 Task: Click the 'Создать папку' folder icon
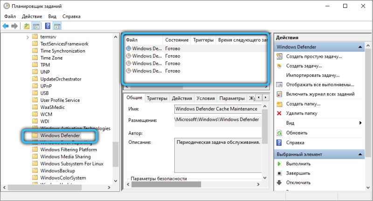coord(279,104)
